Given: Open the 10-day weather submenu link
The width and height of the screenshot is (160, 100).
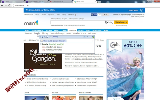Looking at the screenshot, I should 45,33.
